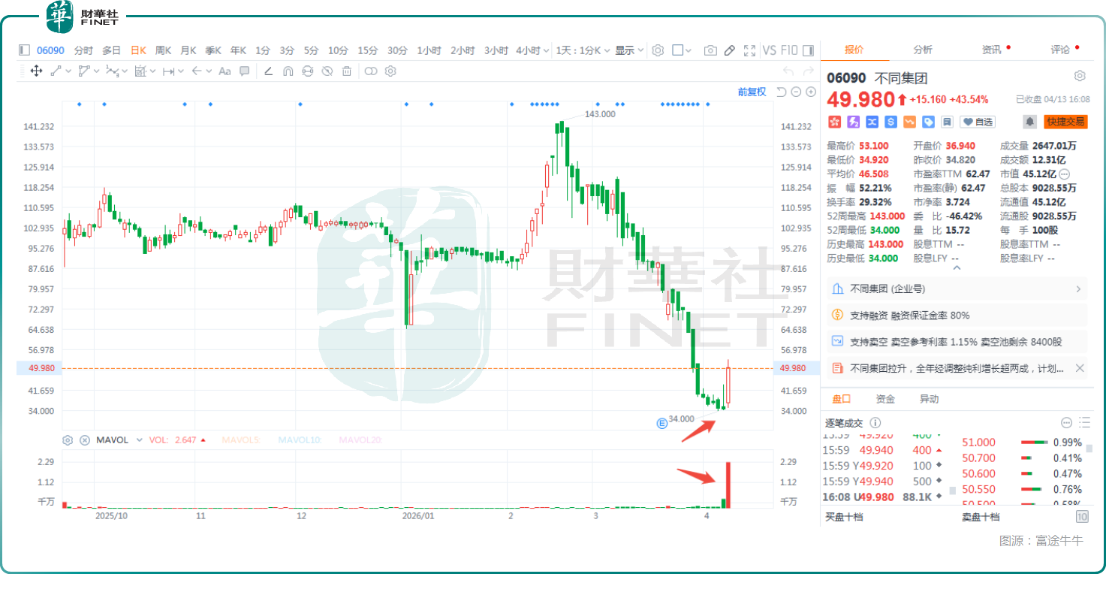Select the text annotation Aa tool

[225, 71]
